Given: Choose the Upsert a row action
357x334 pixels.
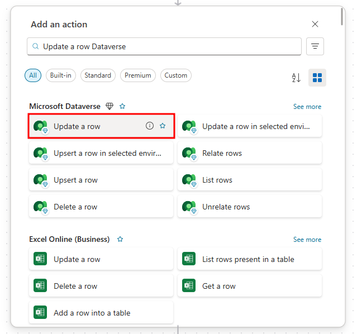Looking at the screenshot, I should 101,180.
